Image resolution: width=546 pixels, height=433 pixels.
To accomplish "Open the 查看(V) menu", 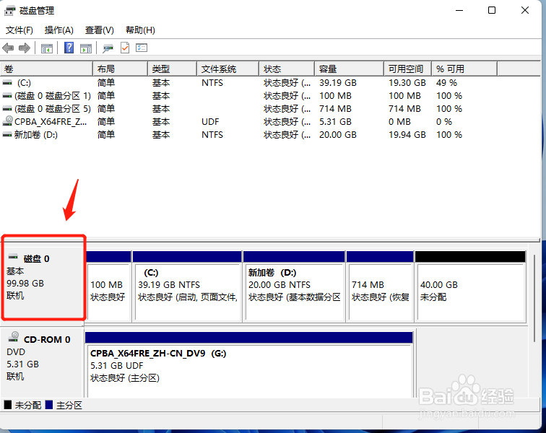I will pyautogui.click(x=100, y=30).
